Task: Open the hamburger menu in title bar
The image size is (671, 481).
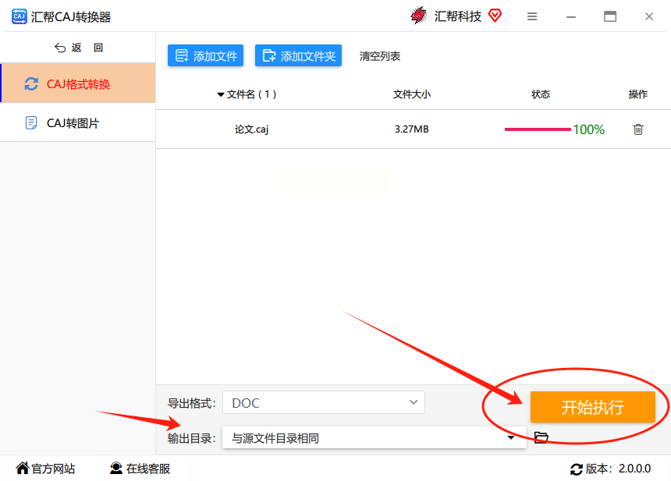Action: 532,16
